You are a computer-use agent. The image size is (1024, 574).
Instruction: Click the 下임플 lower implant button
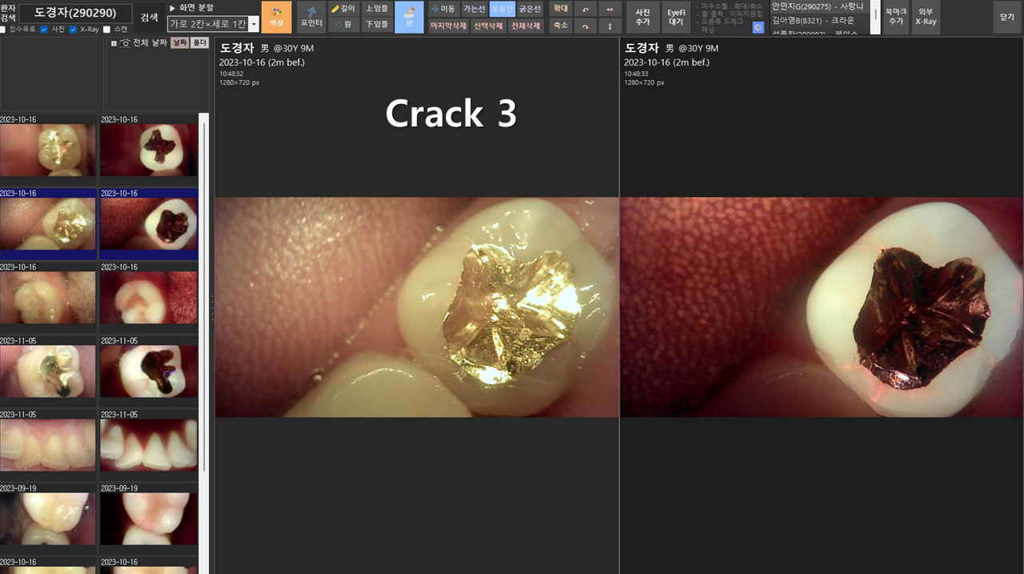[x=376, y=25]
